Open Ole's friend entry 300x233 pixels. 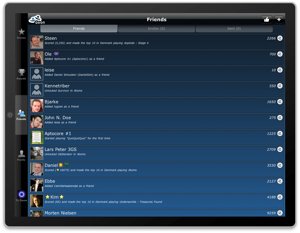[x=157, y=58]
